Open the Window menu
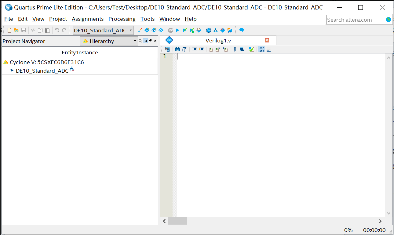 tap(170, 19)
